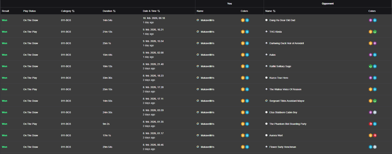This screenshot has width=392, height=154.
Task: Click '1 day ago' under 9. feb 16.21
Action: [148, 34]
